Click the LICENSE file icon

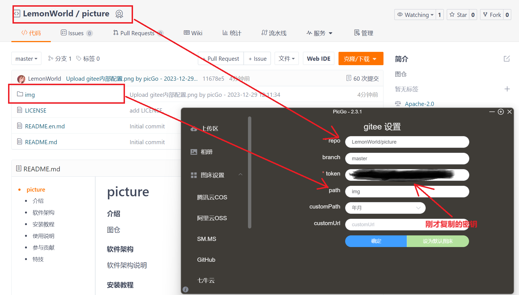20,110
